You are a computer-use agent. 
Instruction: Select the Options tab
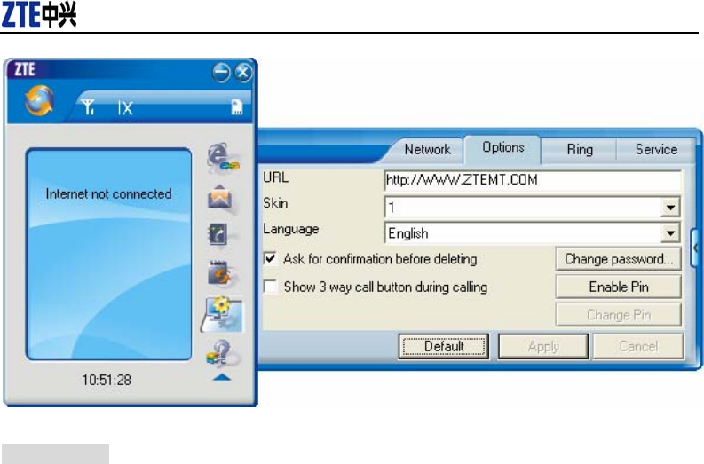pyautogui.click(x=502, y=147)
